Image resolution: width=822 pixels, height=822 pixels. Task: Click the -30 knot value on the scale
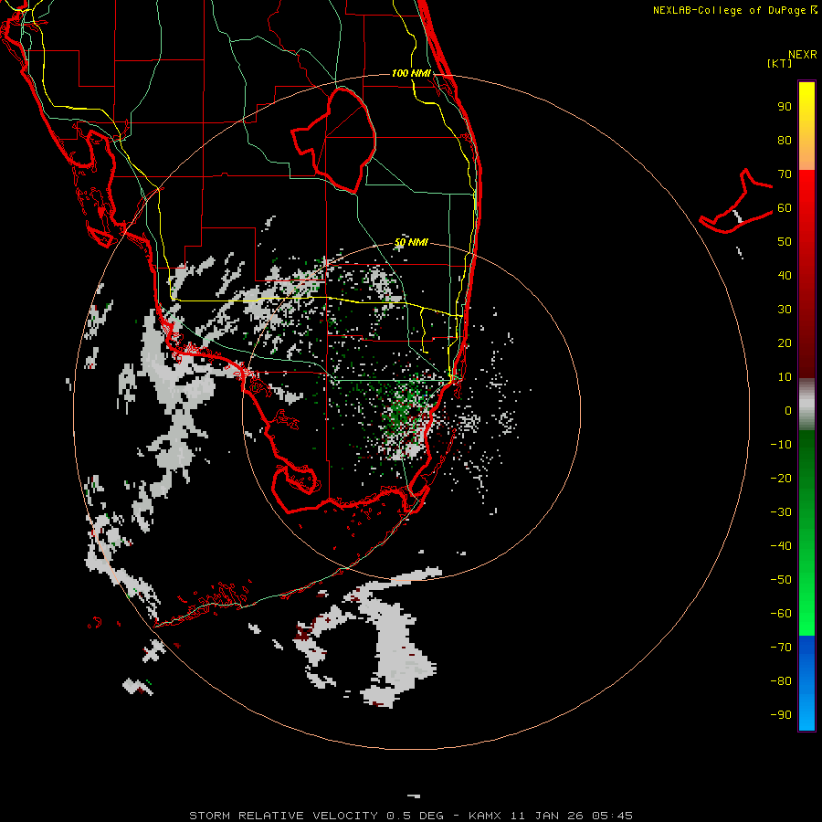[781, 512]
